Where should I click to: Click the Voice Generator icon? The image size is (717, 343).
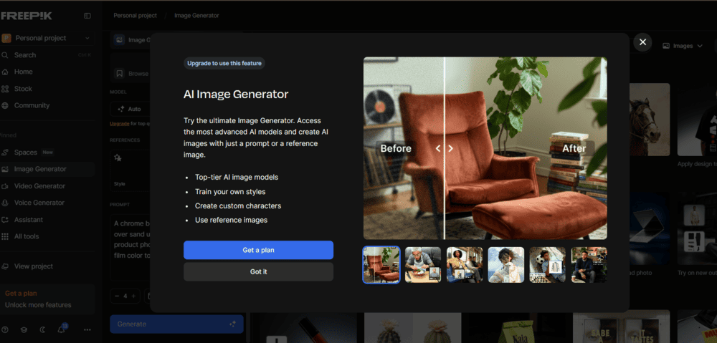(x=6, y=203)
